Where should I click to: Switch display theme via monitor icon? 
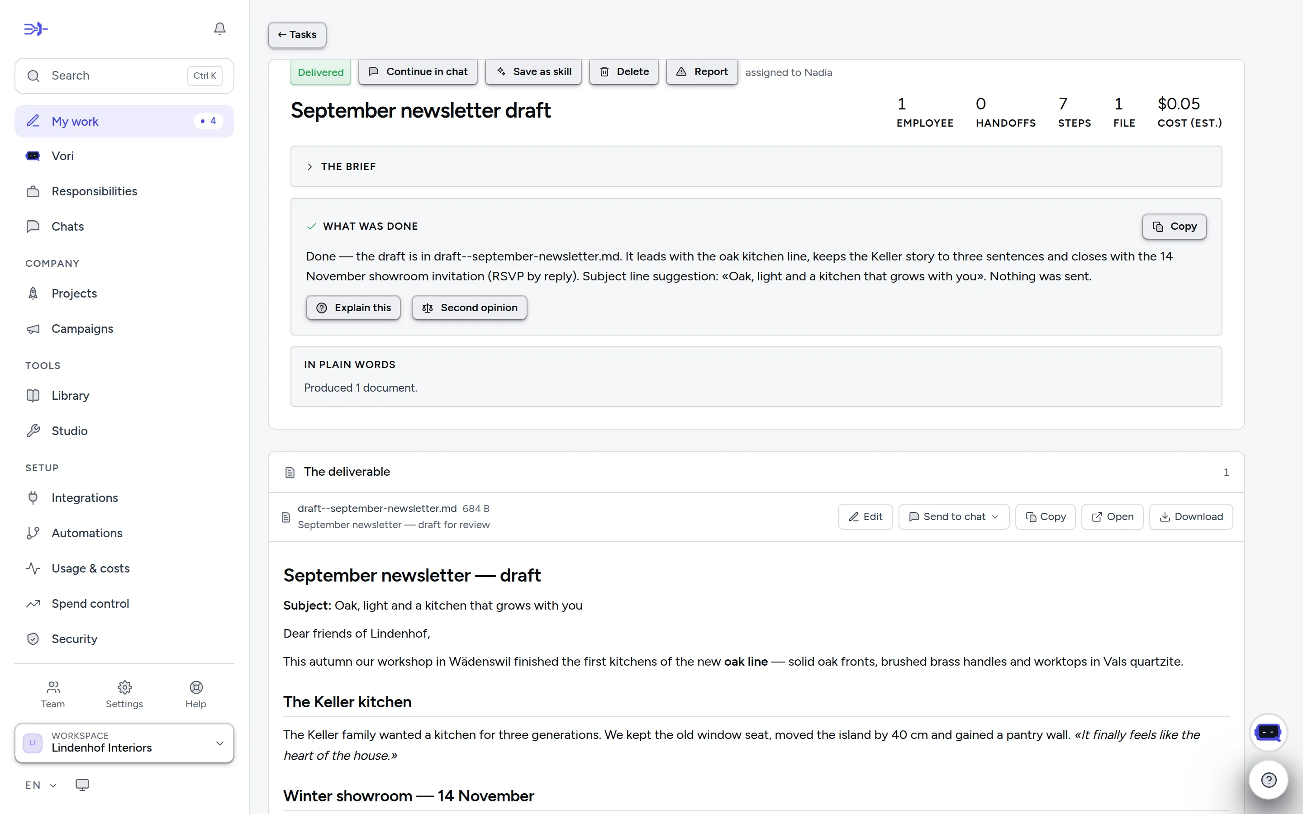tap(82, 785)
